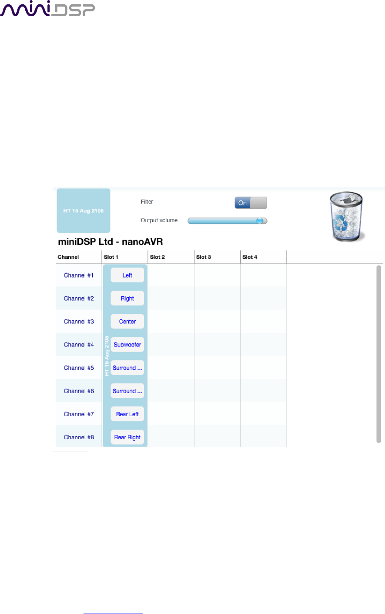Click the Rear Left channel button

point(127,414)
